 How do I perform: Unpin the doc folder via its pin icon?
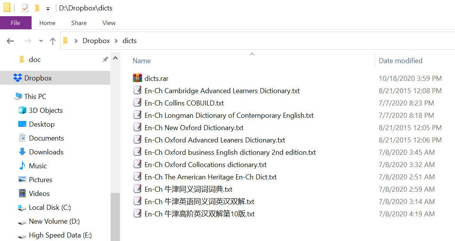[x=105, y=59]
